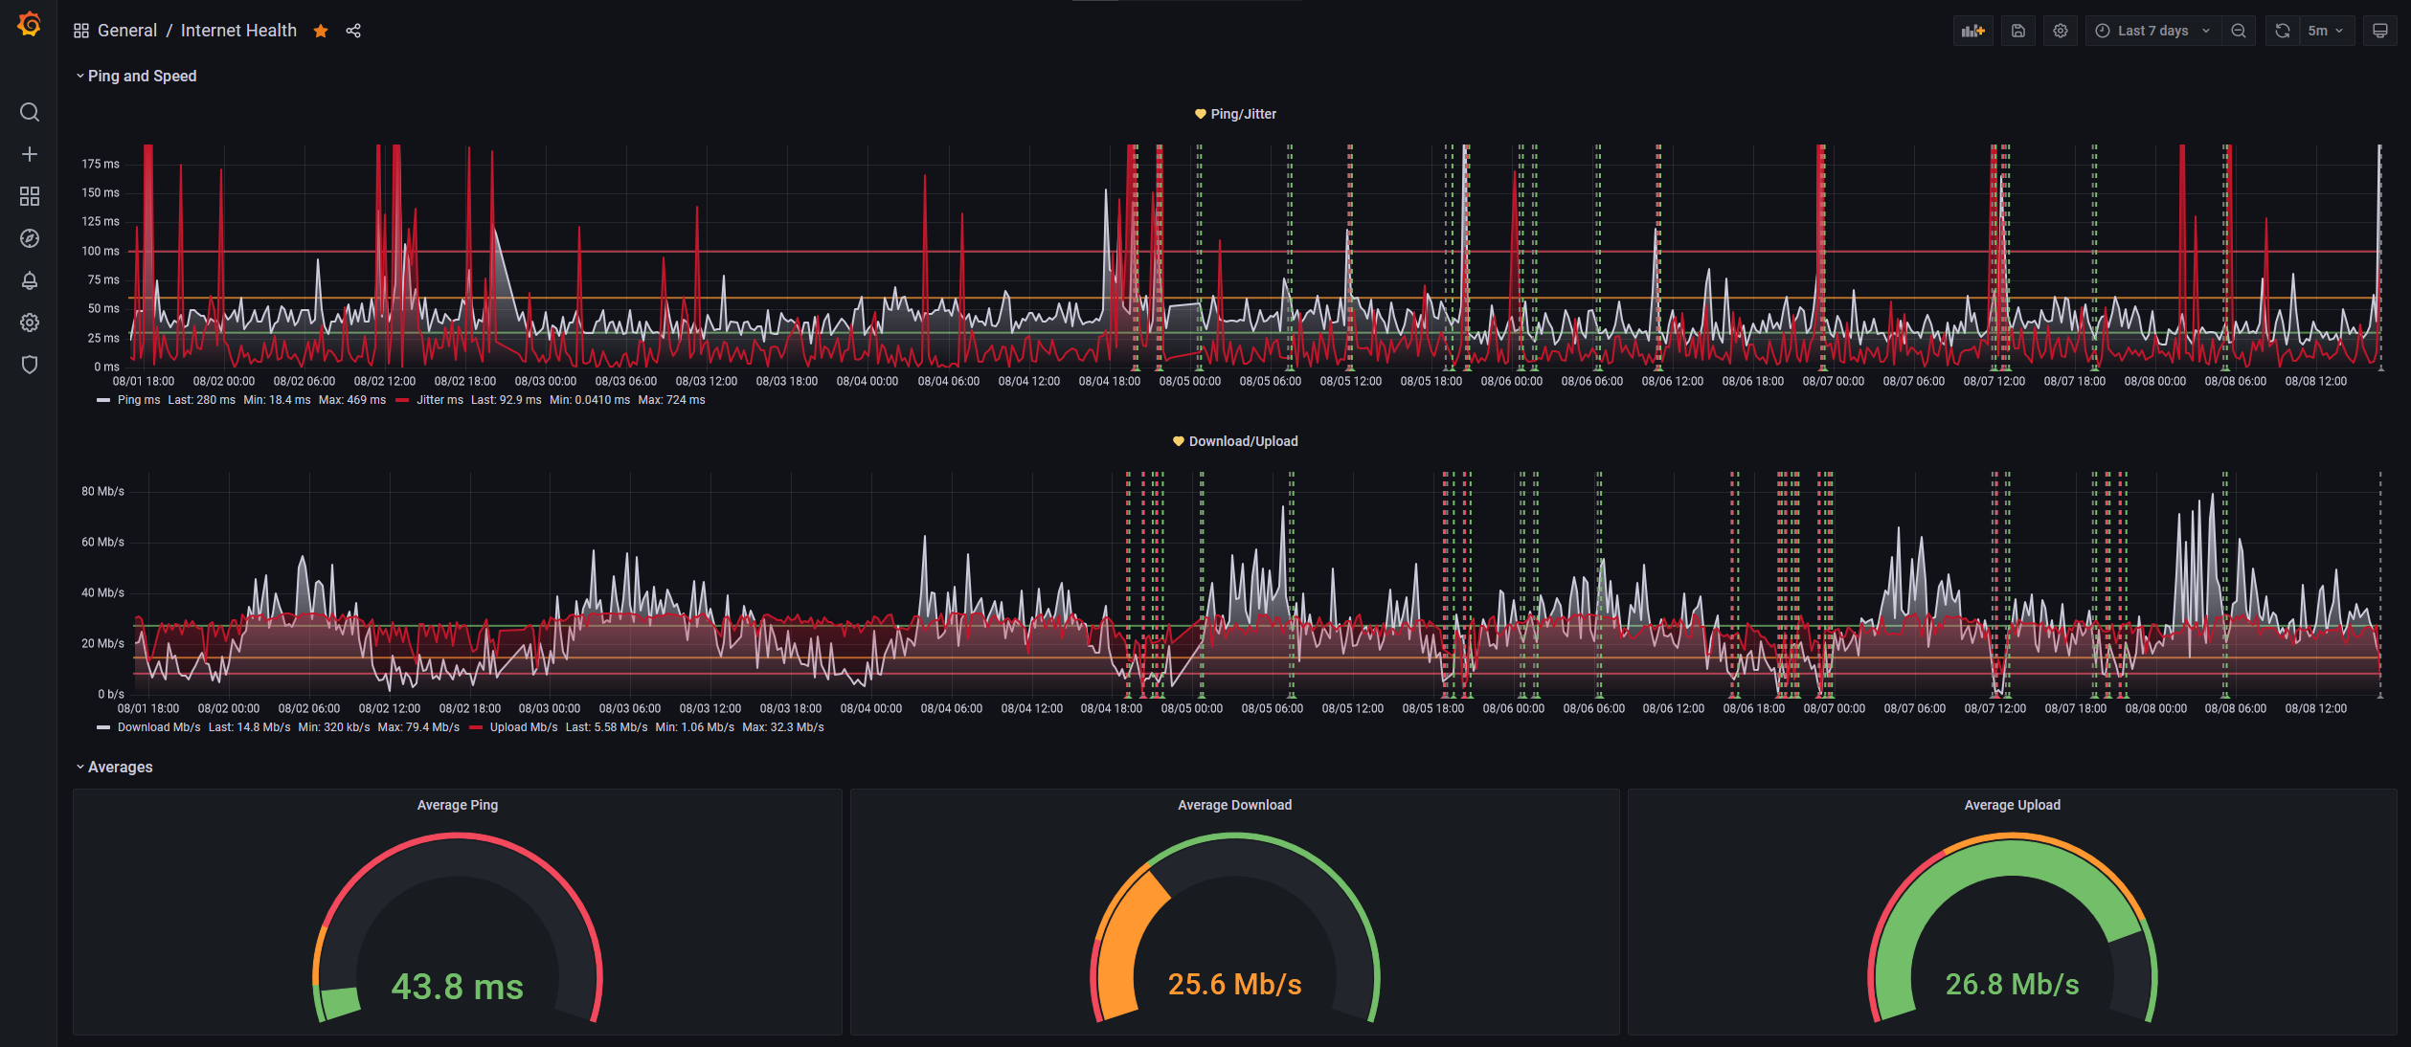
Task: Unstar the Internet Health dashboard
Action: (321, 31)
